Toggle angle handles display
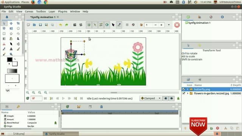 click(x=119, y=25)
